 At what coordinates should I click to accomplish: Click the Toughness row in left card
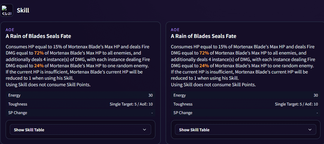[80, 104]
